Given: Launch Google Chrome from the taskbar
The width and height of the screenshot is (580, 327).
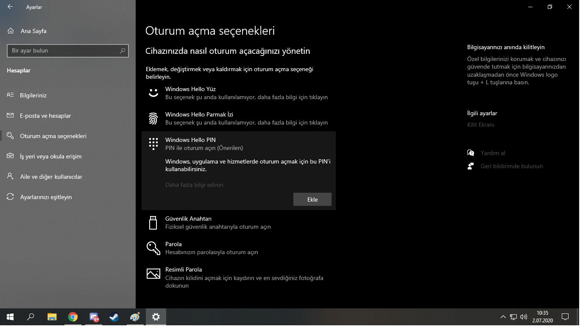Looking at the screenshot, I should tap(73, 317).
